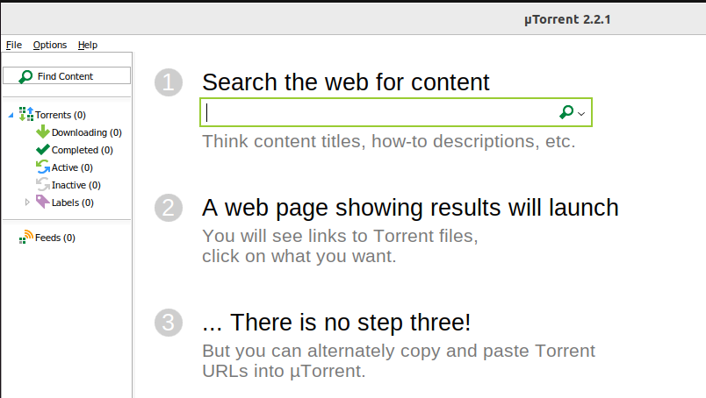Open the search engine dropdown arrow
Viewport: 706px width, 398px height.
tap(581, 114)
